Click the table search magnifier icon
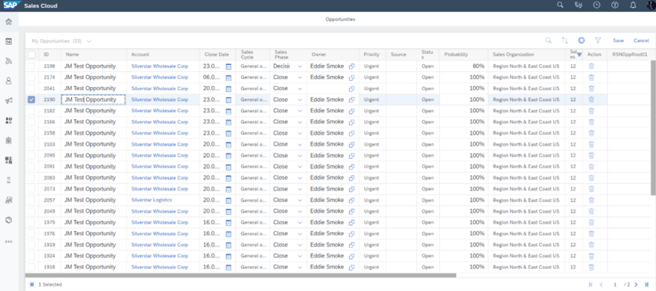The width and height of the screenshot is (656, 291). coord(548,41)
